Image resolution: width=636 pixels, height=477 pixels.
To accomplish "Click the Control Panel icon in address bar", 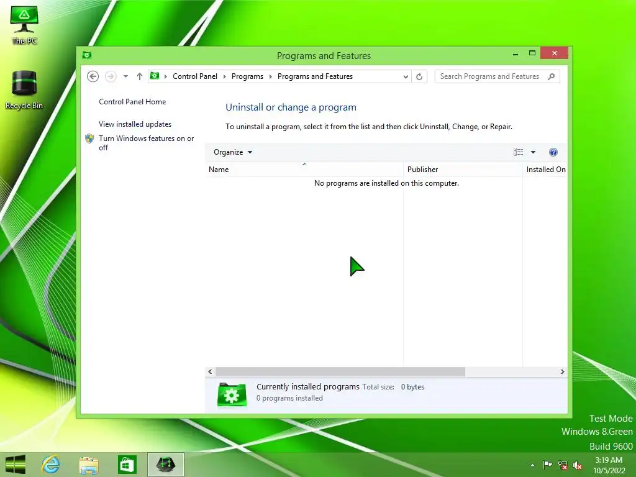I will (155, 76).
